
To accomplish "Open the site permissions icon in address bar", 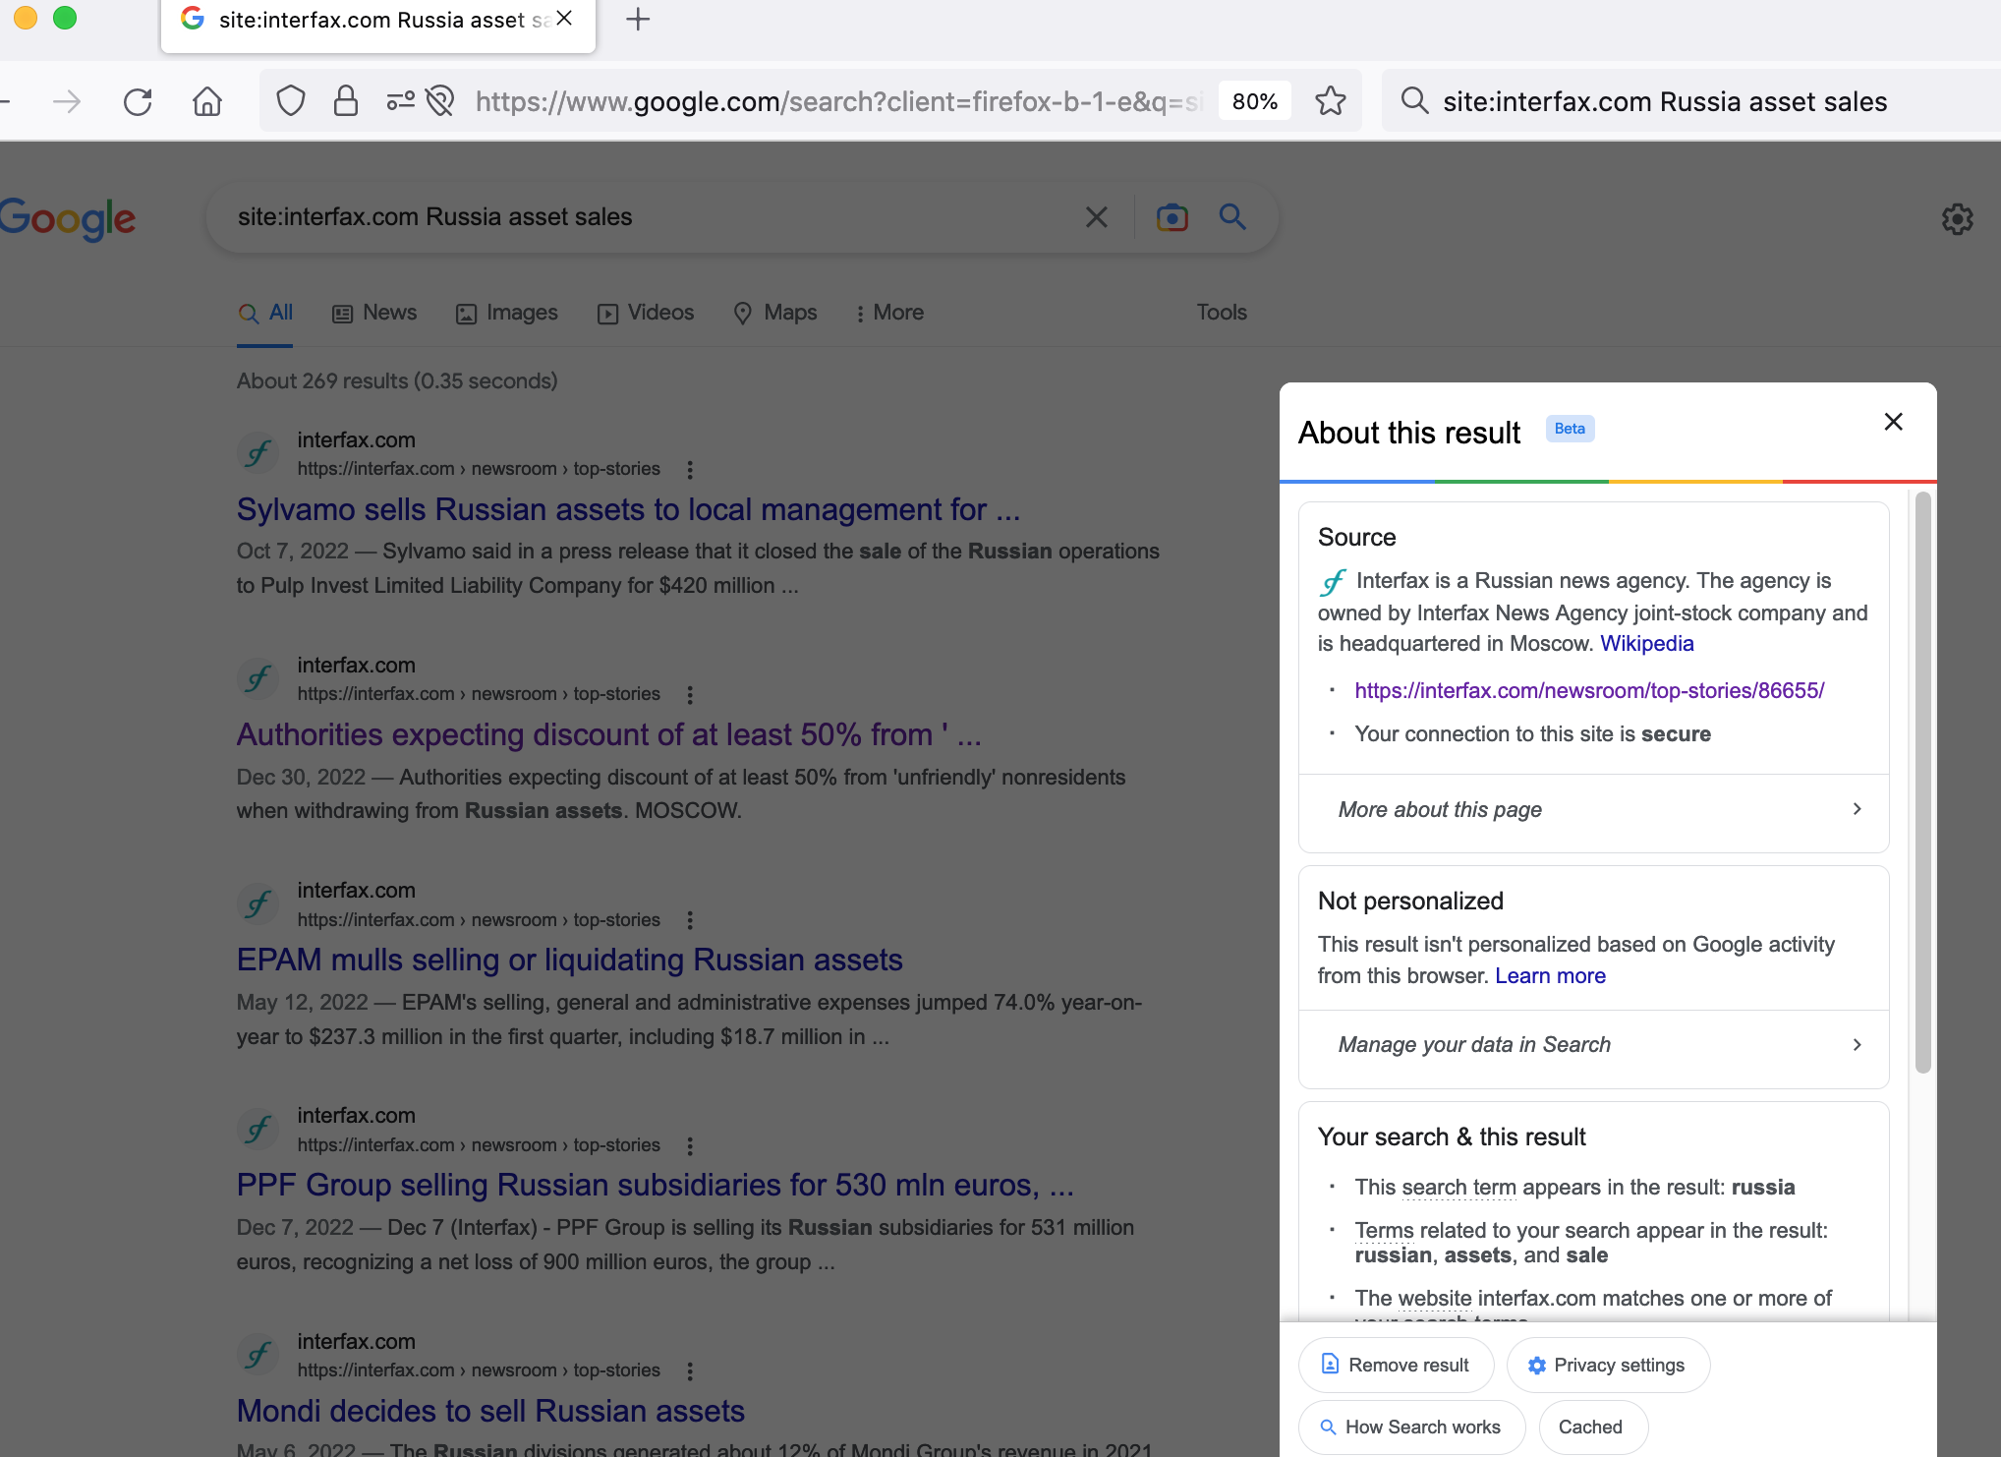I will click(x=400, y=101).
